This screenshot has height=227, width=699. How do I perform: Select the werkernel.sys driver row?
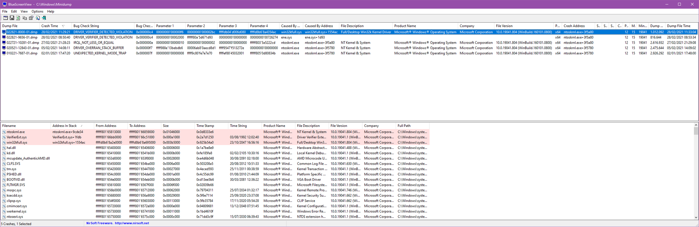215,212
